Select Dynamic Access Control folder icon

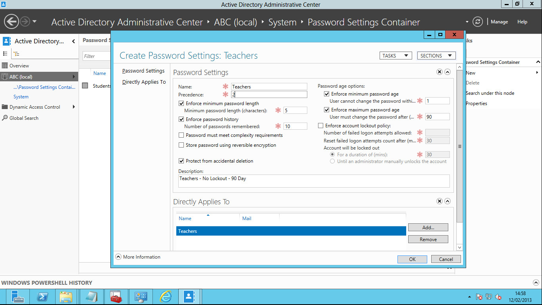[x=5, y=107]
